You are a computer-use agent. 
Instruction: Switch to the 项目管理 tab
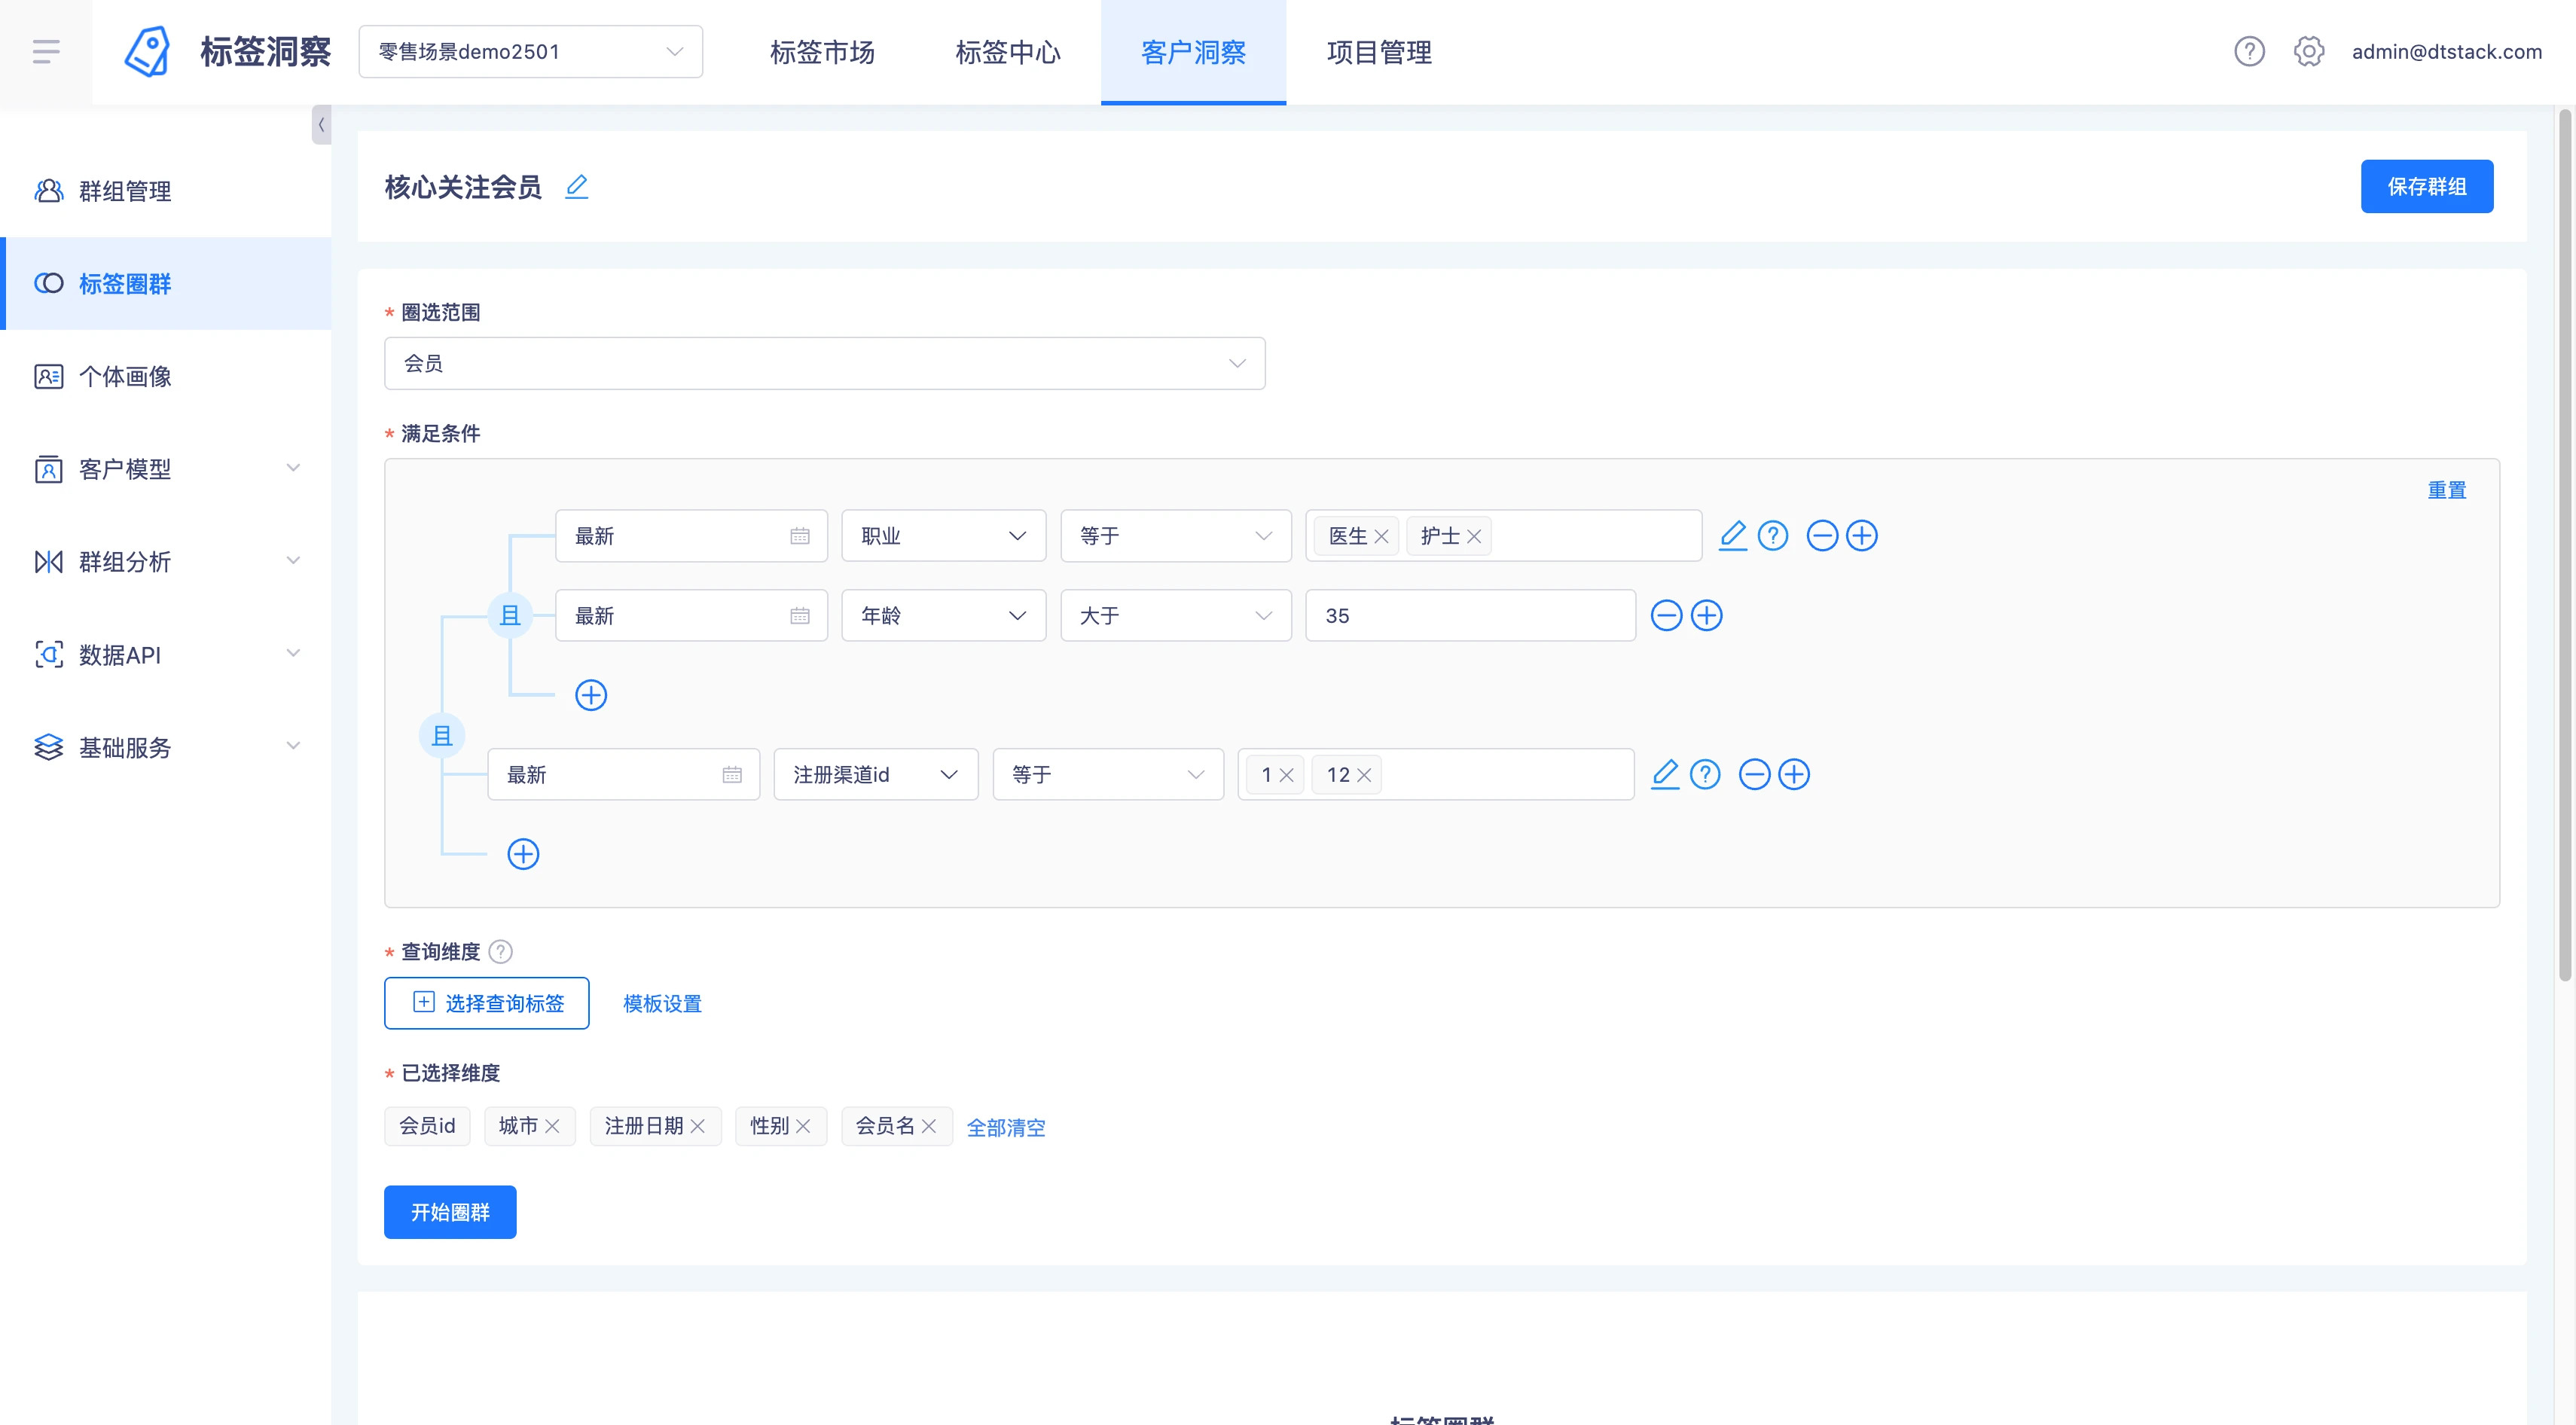pos(1379,51)
